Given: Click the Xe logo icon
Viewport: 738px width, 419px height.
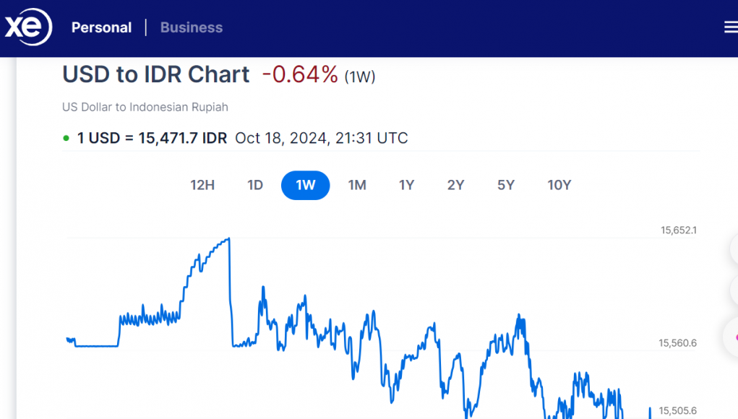Looking at the screenshot, I should click(28, 28).
